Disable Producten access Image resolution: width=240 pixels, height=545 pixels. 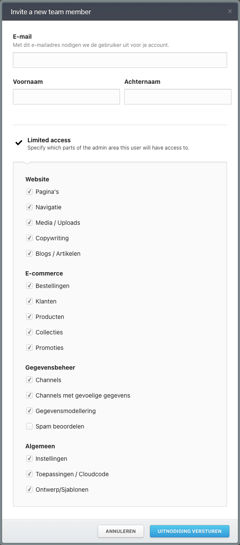pyautogui.click(x=29, y=317)
